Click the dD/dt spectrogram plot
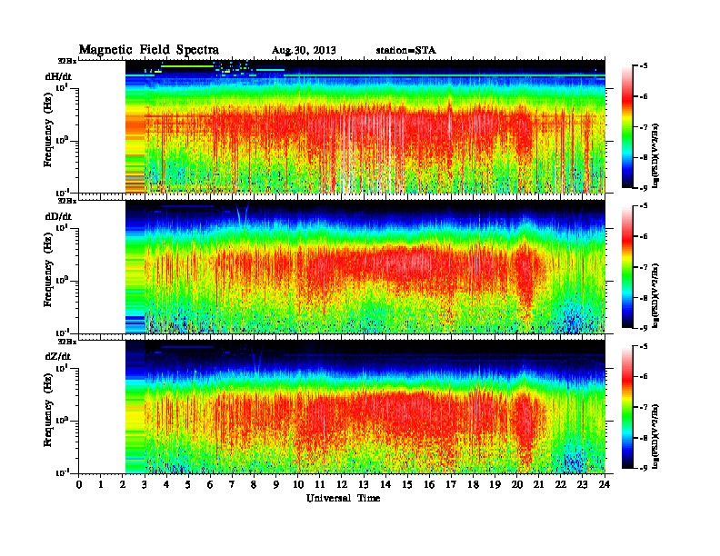 365,266
